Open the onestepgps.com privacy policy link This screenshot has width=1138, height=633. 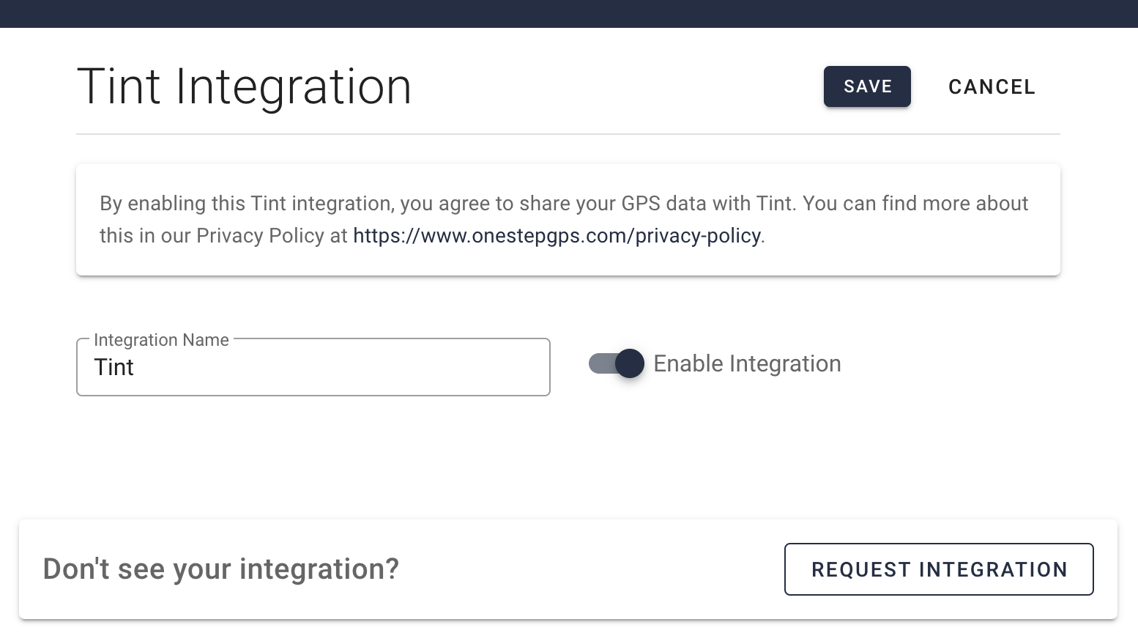click(557, 236)
